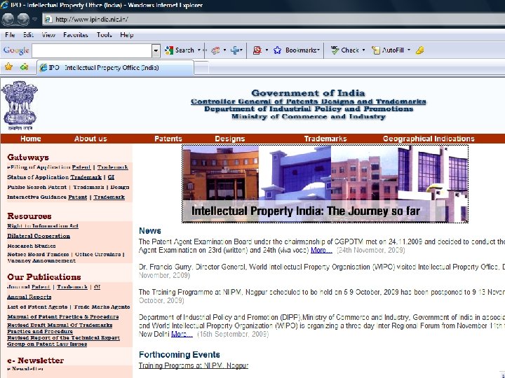
Task: Open the Tools menu
Action: (105, 35)
